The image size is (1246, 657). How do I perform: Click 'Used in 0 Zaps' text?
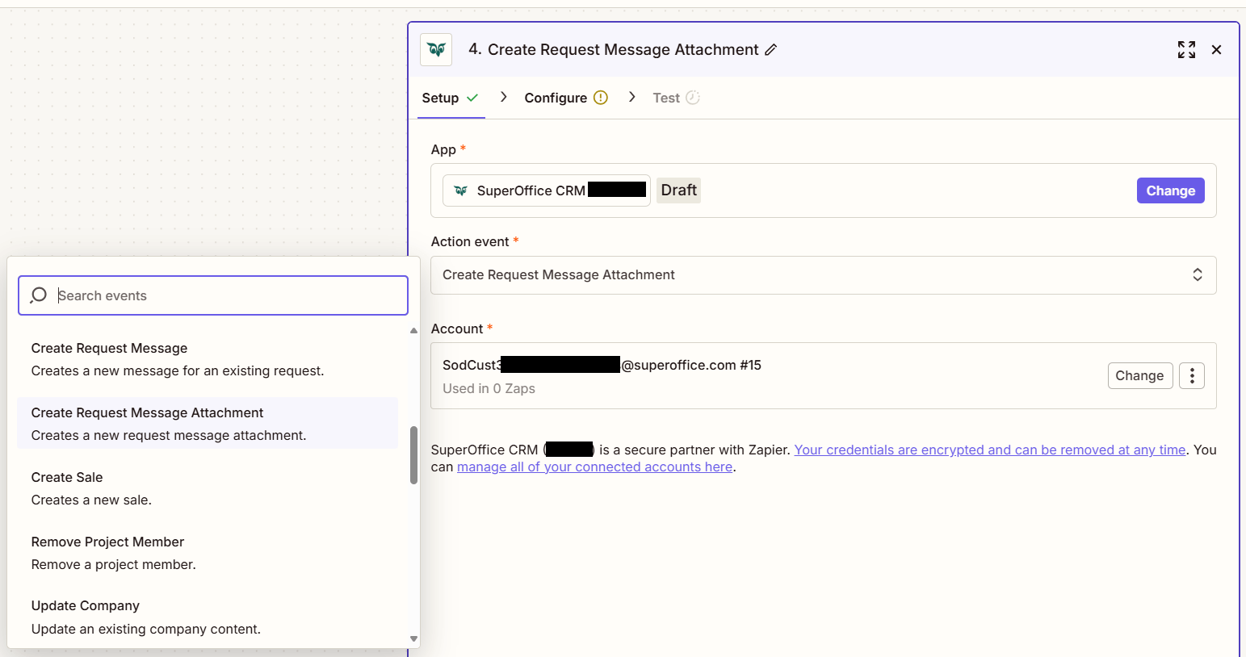point(489,388)
